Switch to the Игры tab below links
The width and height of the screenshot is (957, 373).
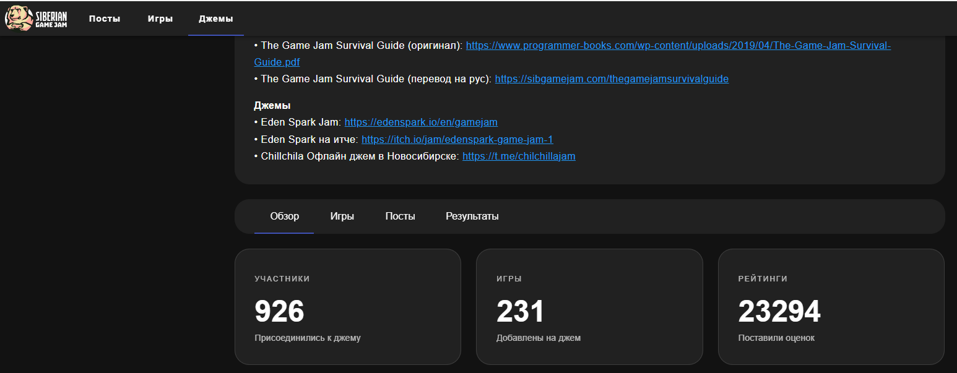342,217
